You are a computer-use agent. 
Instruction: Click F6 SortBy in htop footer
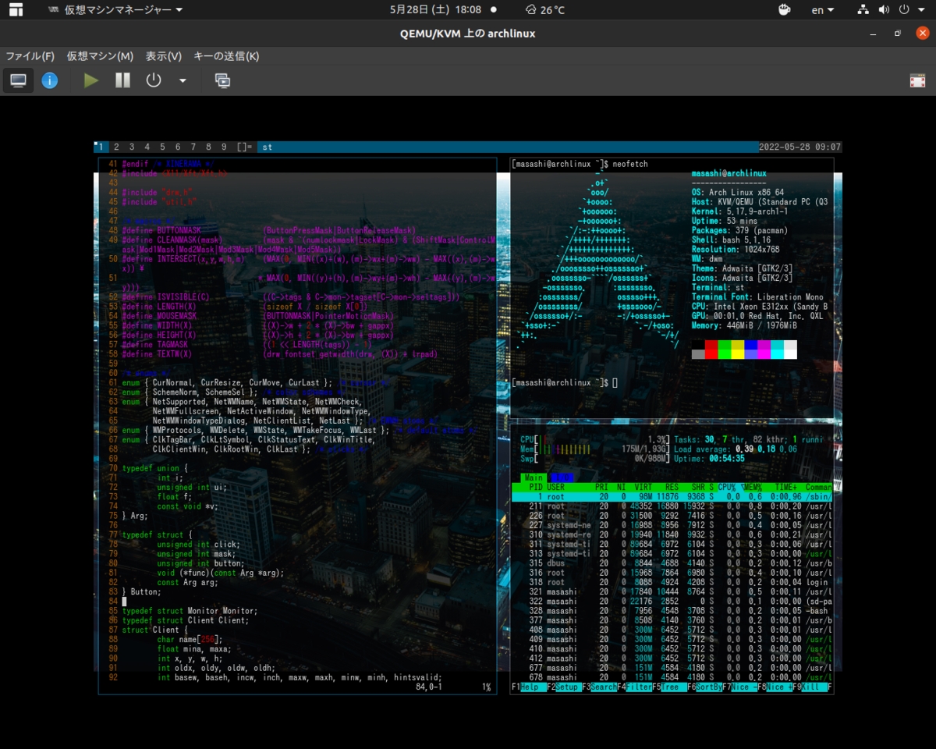(x=704, y=687)
